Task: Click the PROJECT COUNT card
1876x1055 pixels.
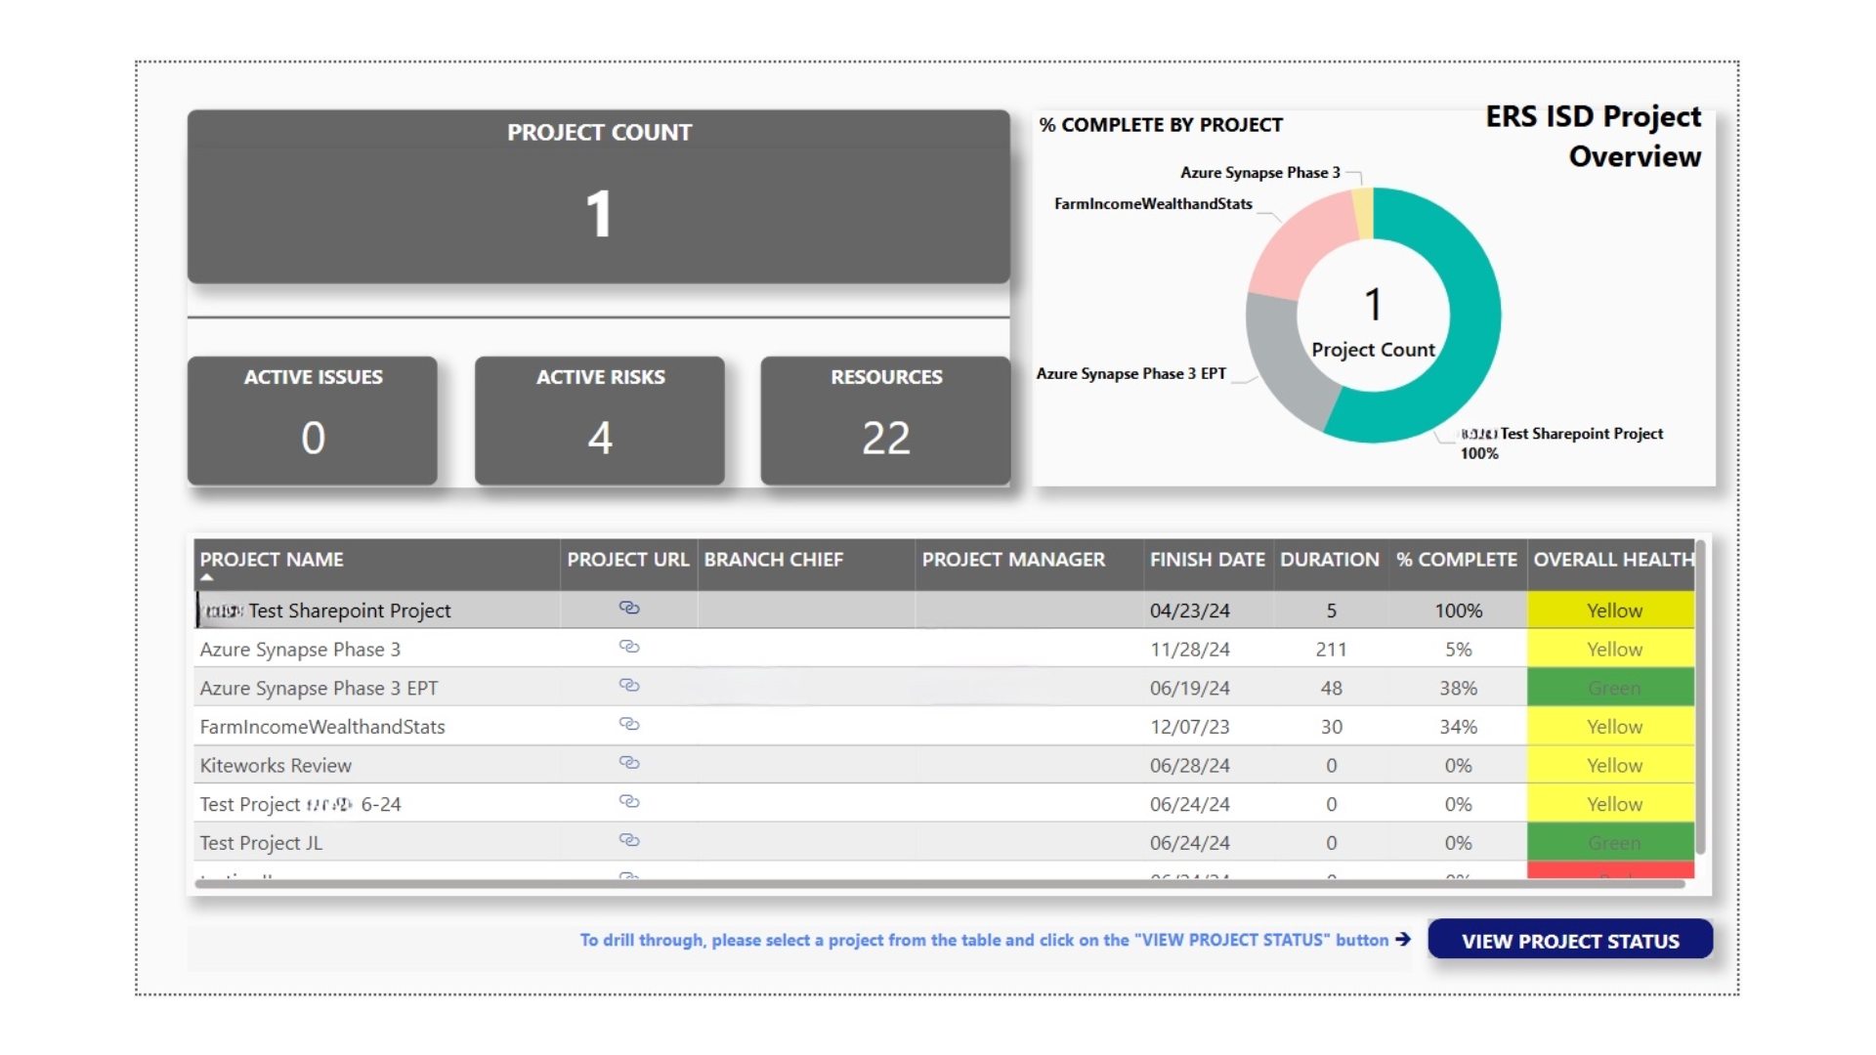Action: pos(598,195)
